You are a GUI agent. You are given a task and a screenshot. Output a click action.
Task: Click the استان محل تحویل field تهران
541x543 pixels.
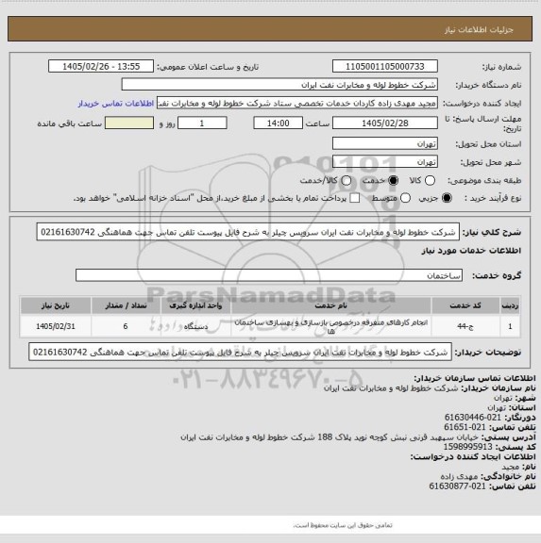point(385,143)
